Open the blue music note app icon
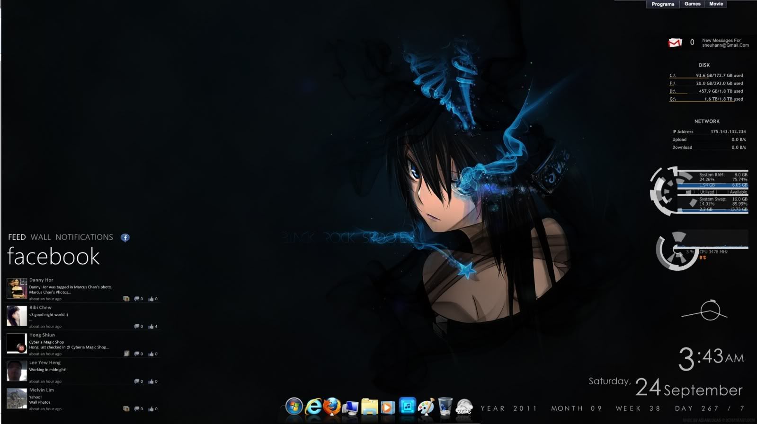 [x=407, y=406]
